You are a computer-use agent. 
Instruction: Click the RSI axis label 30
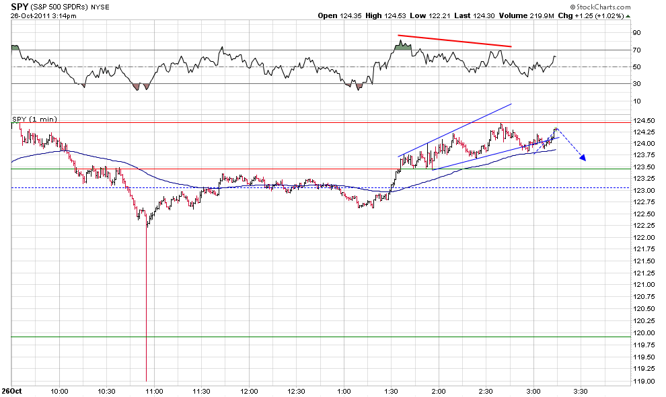[x=636, y=84]
